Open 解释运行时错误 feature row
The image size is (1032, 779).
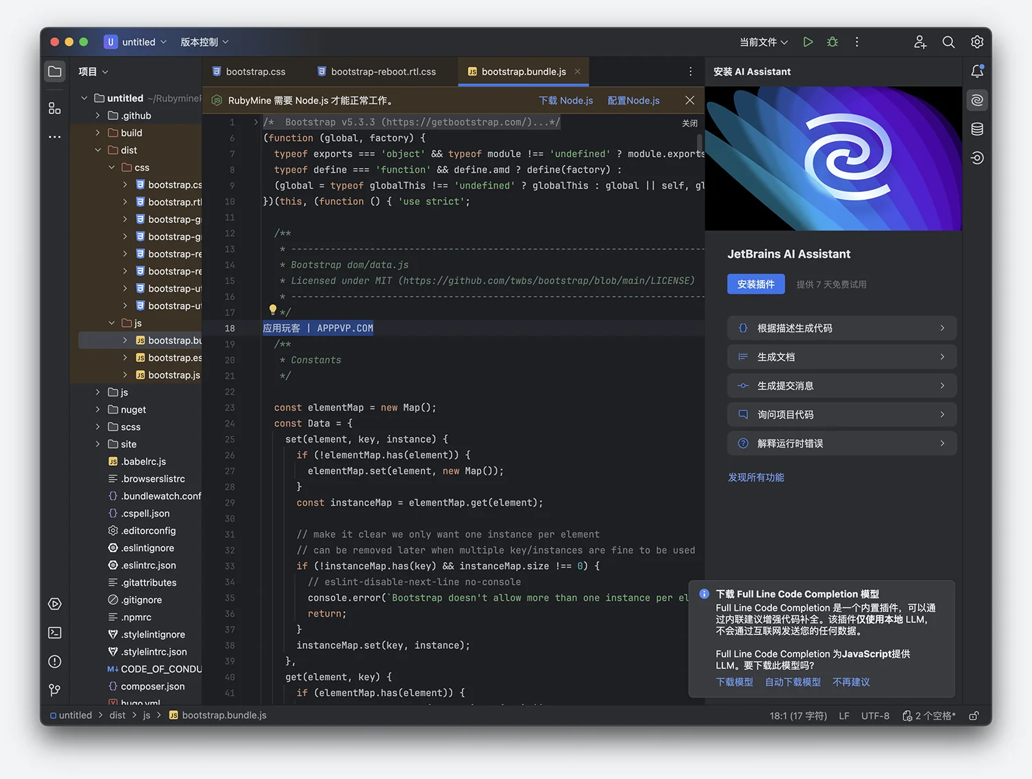[841, 444]
